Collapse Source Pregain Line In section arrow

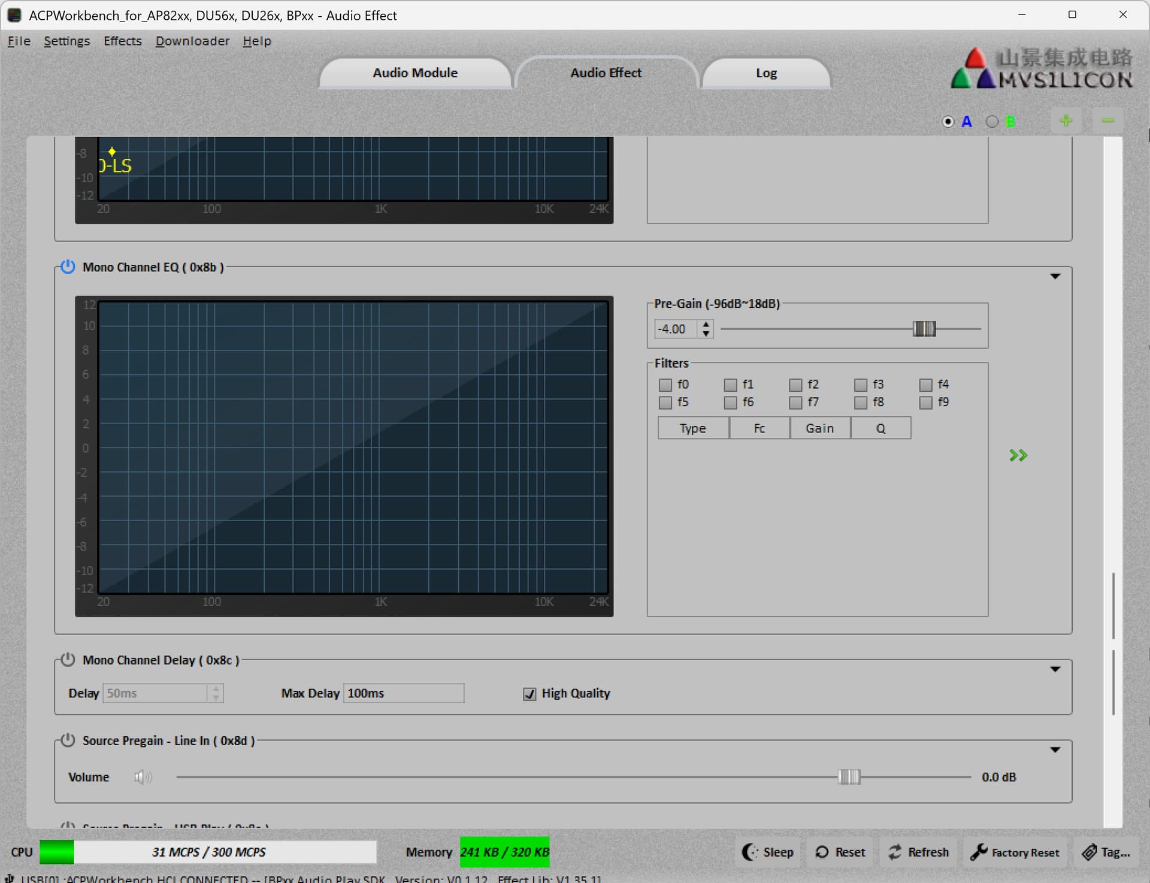[x=1055, y=749]
